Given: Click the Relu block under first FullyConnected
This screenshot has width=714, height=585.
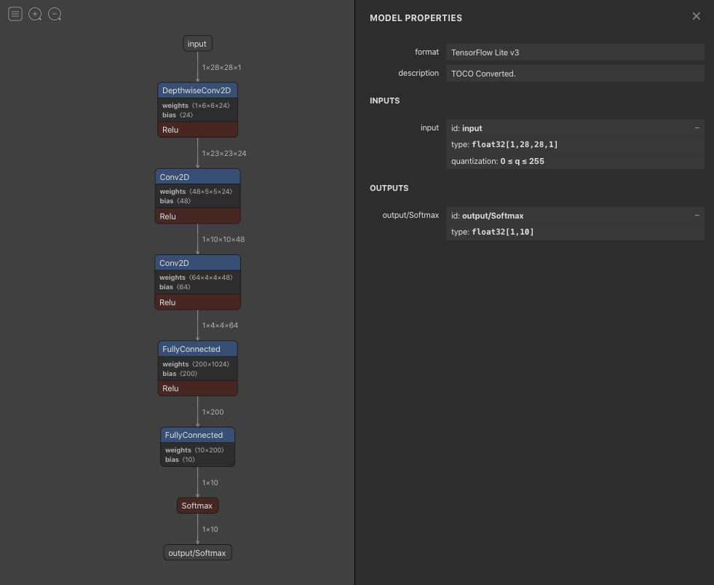Looking at the screenshot, I should 197,388.
